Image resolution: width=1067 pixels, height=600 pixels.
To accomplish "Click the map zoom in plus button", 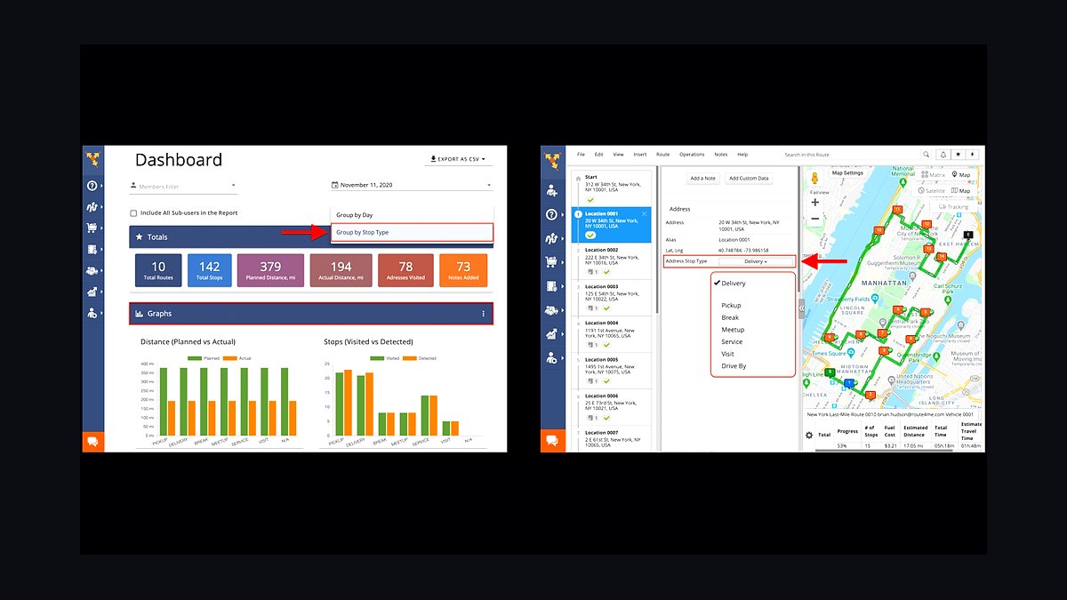I will (815, 202).
